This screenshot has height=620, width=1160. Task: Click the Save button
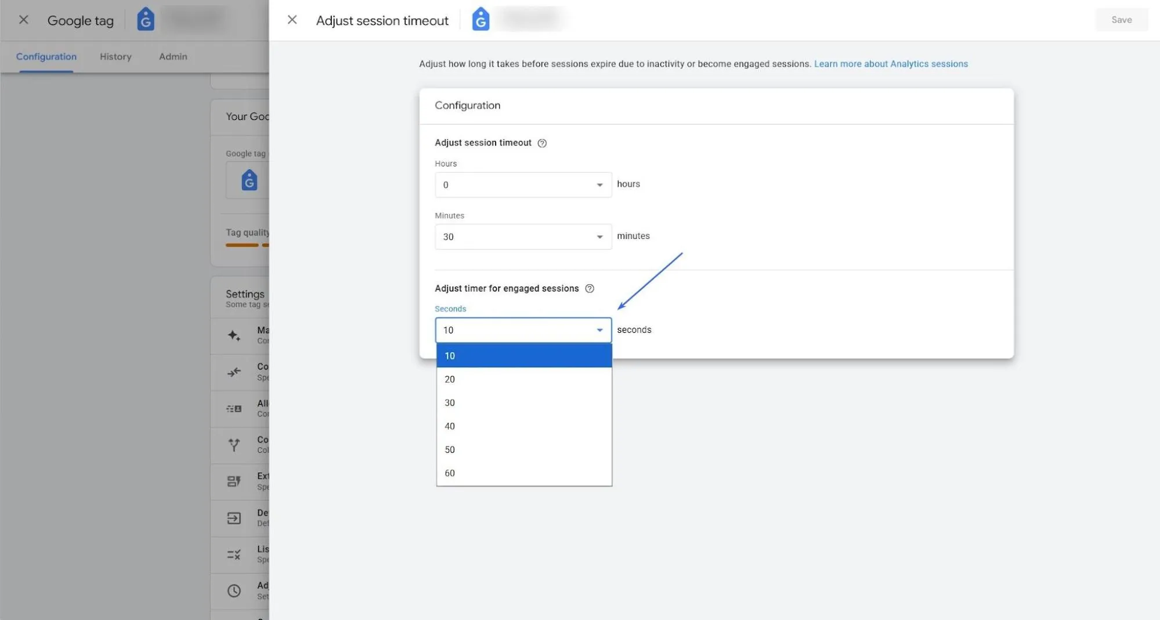point(1121,20)
